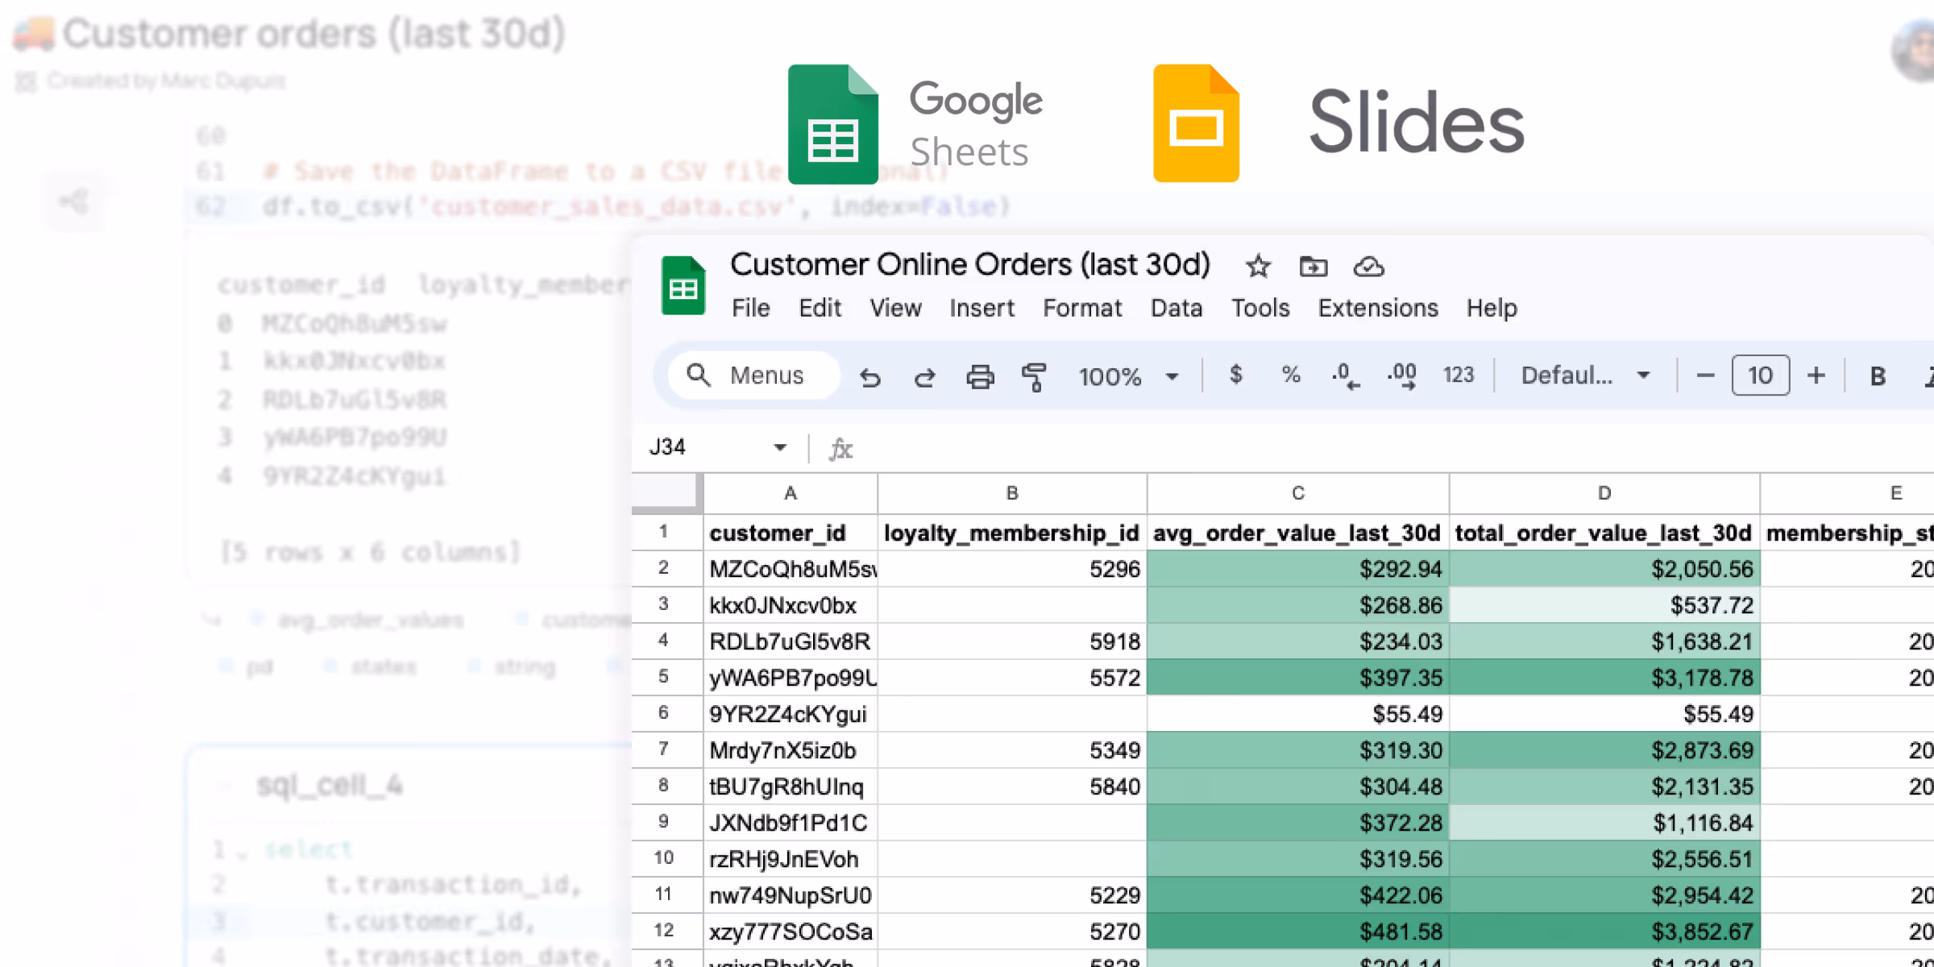
Task: Click increase decimal places icon
Action: [1402, 376]
